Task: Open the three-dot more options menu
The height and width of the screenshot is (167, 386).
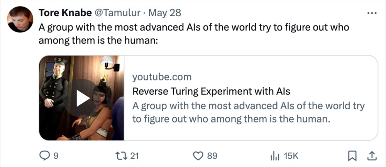Action: [372, 13]
